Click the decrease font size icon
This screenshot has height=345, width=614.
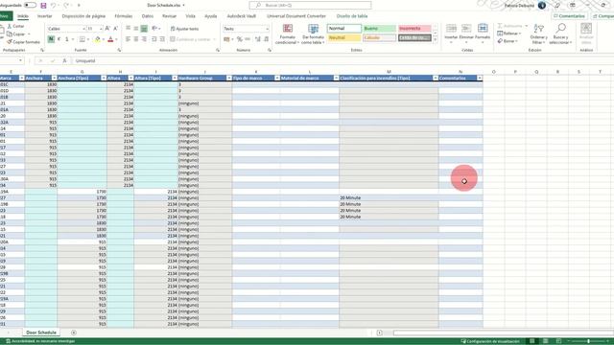click(116, 29)
